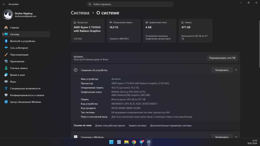Click the Система breadcrumb link
Viewport: 260px width, 146px height.
(80, 13)
